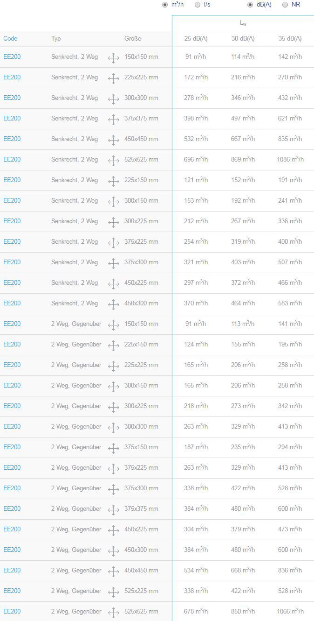Select the 1086 m³/h value cell

pos(290,159)
